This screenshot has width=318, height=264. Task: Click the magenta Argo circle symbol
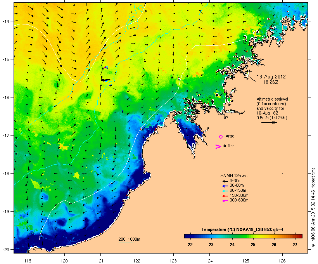tap(221, 137)
